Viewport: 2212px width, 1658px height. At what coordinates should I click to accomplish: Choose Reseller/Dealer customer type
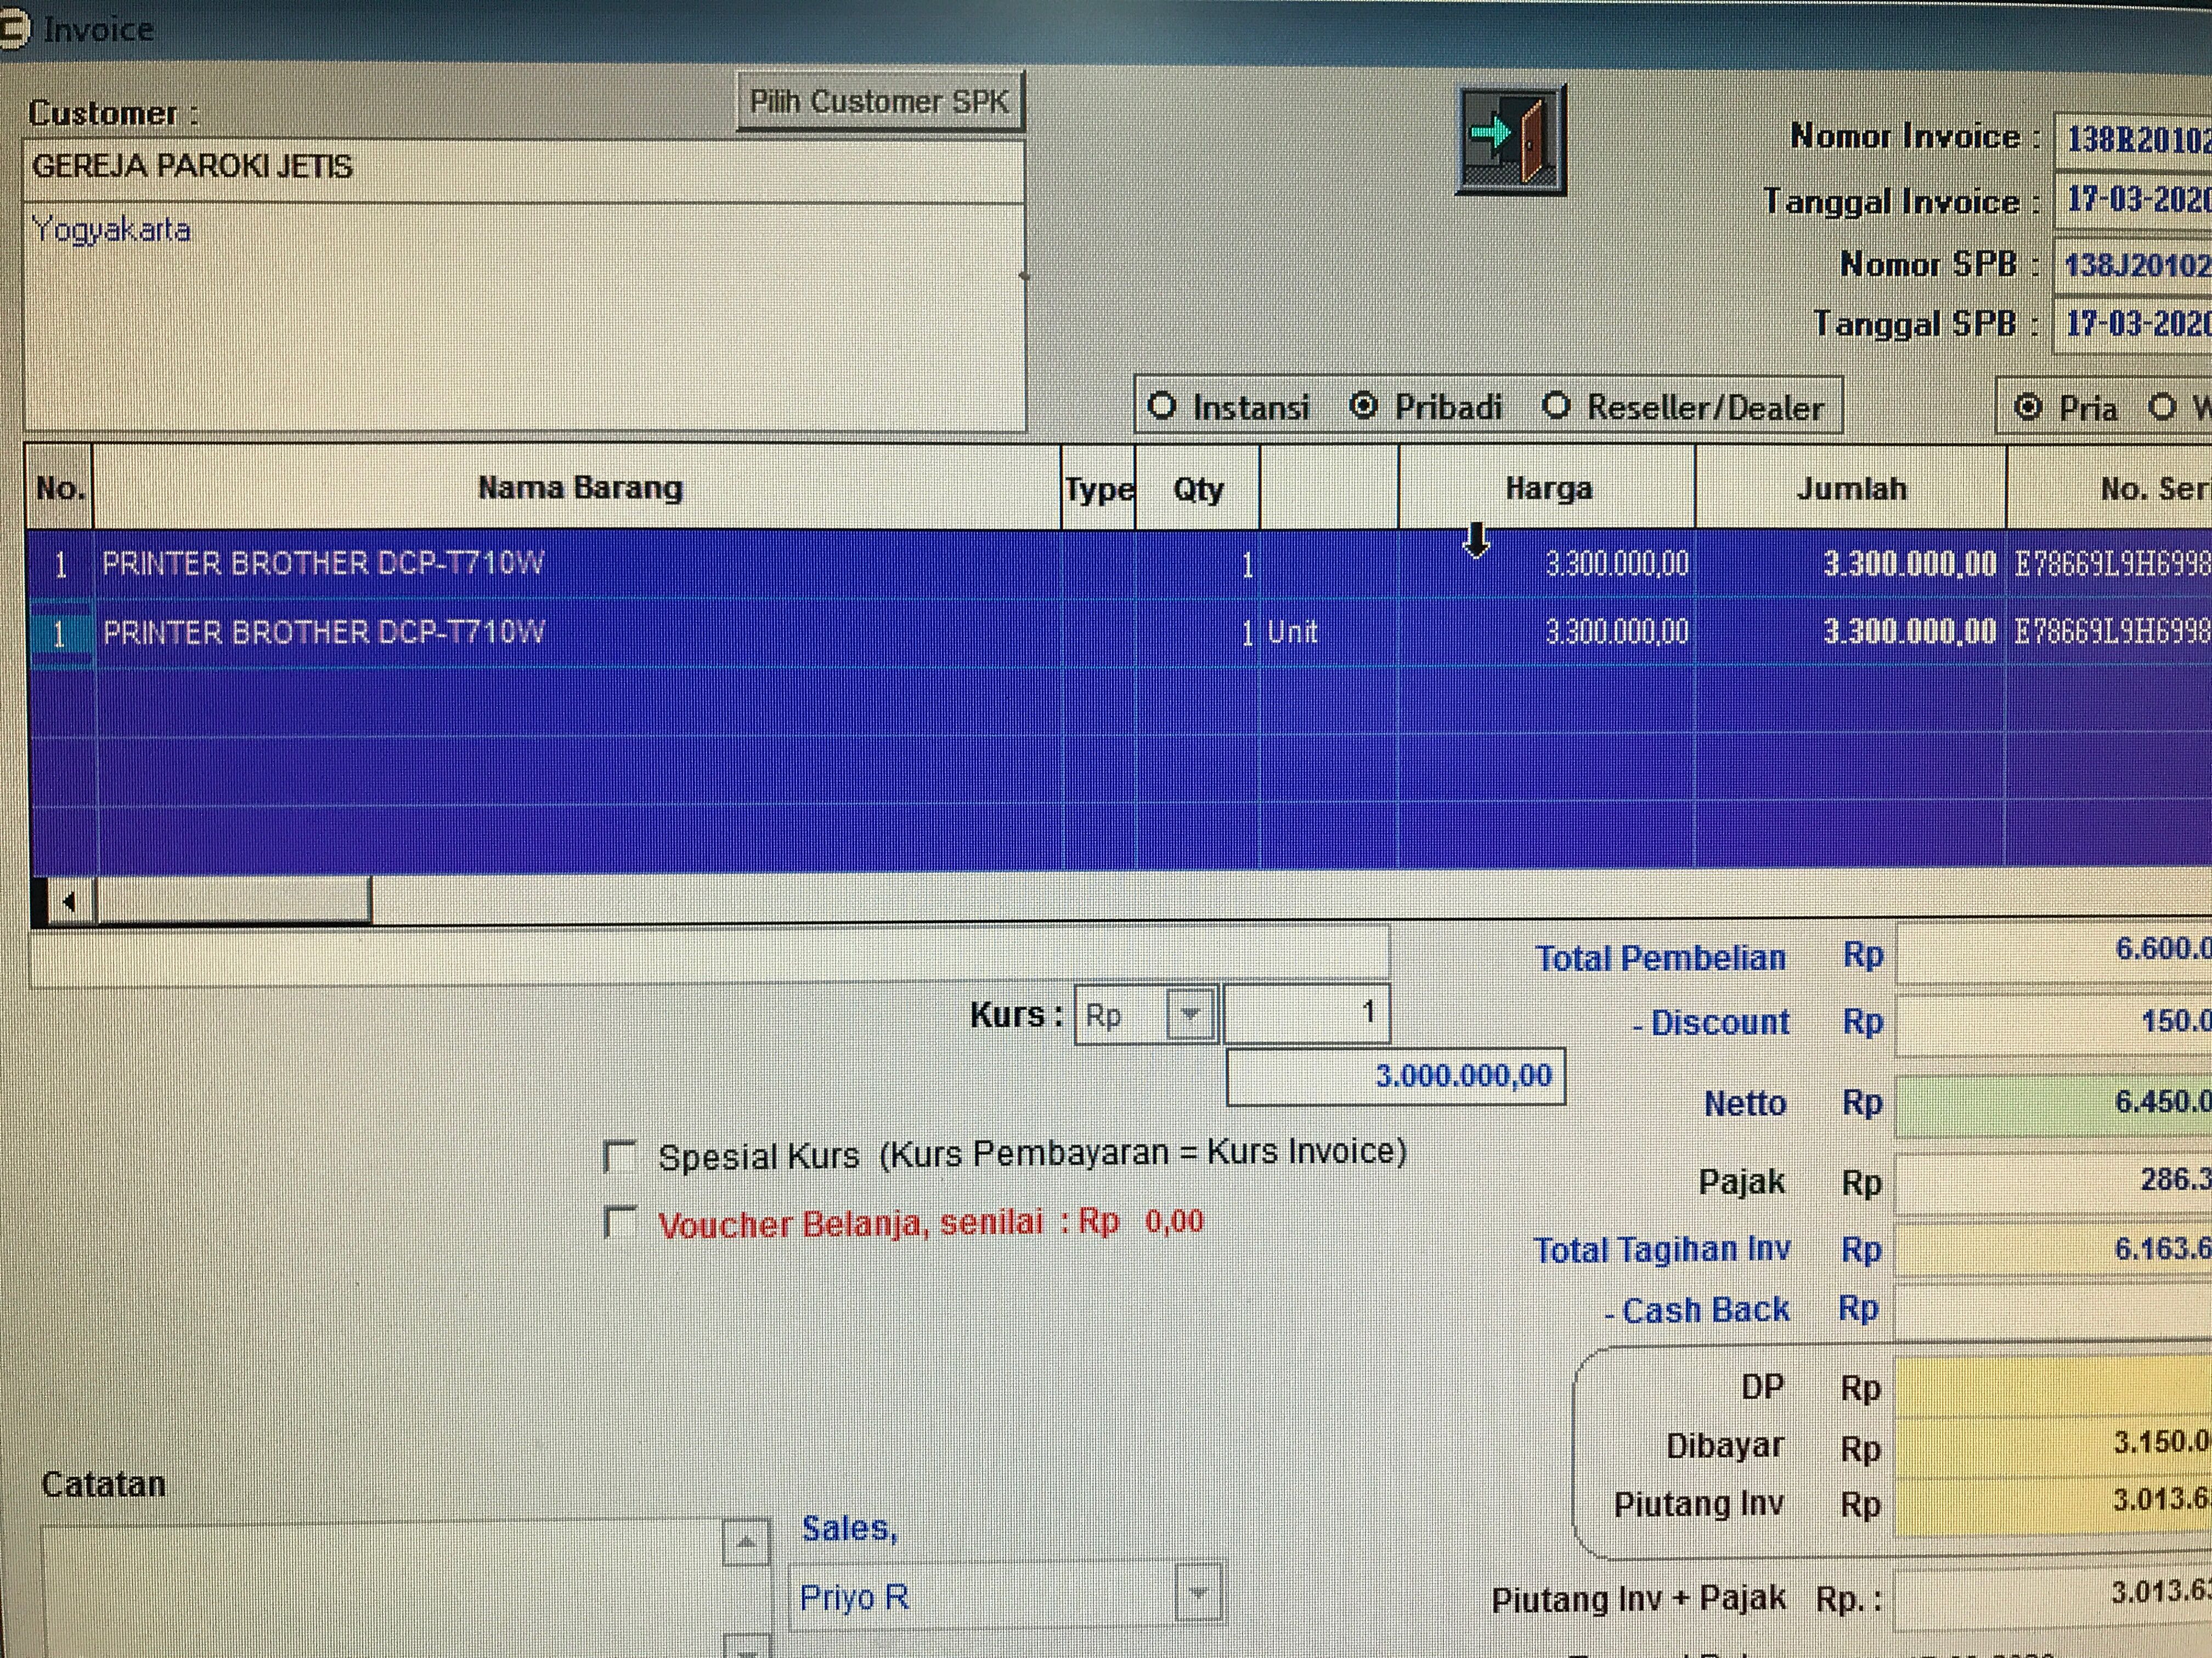[x=1556, y=407]
